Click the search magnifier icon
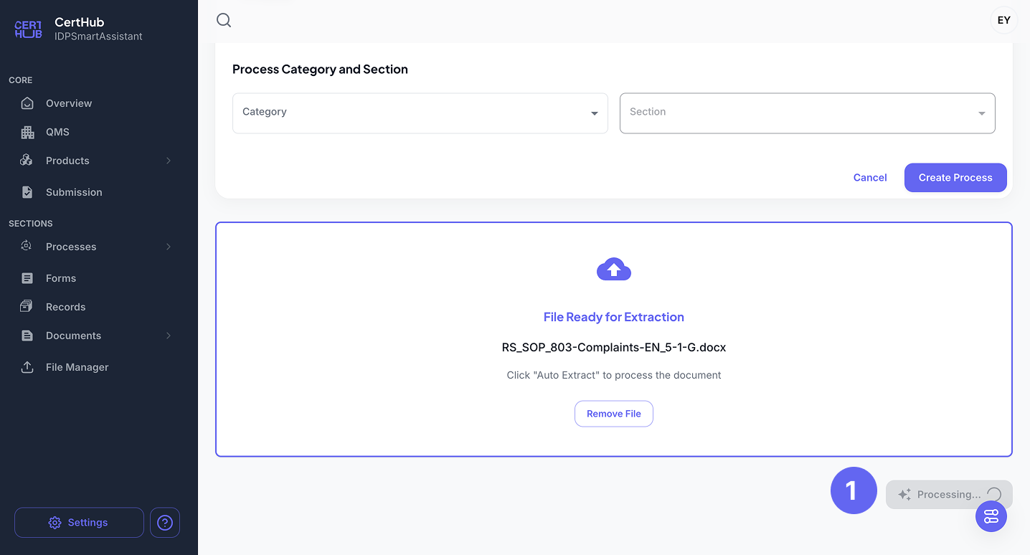 click(224, 20)
